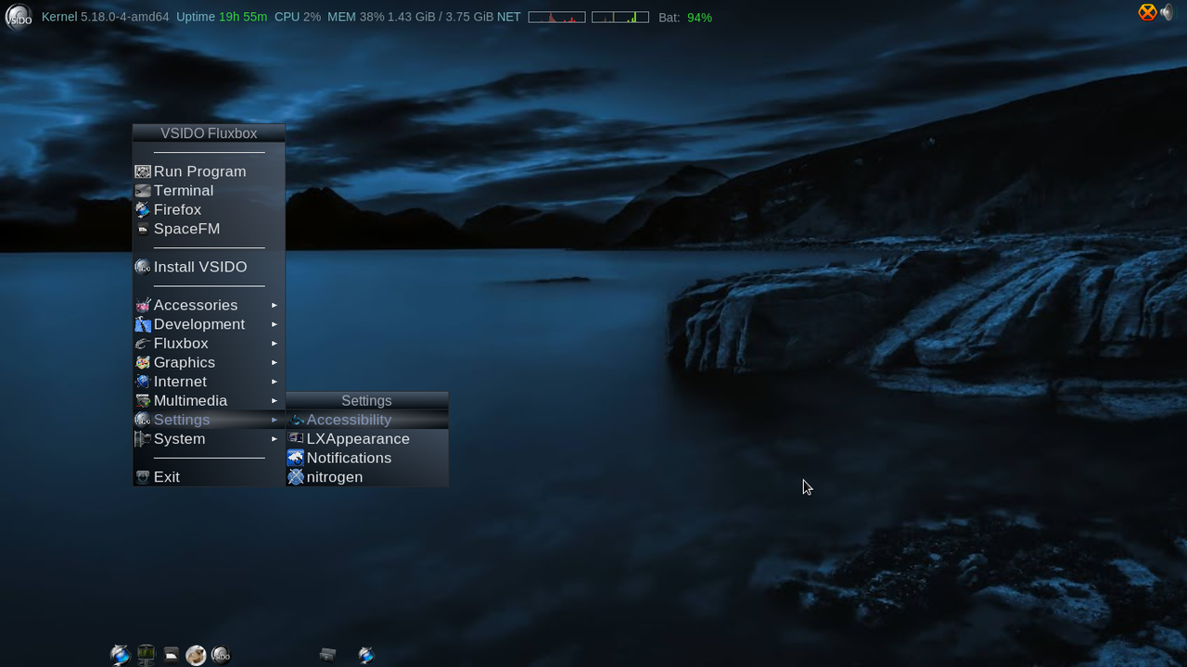
Task: Open Notifications in the Settings submenu
Action: (367, 458)
